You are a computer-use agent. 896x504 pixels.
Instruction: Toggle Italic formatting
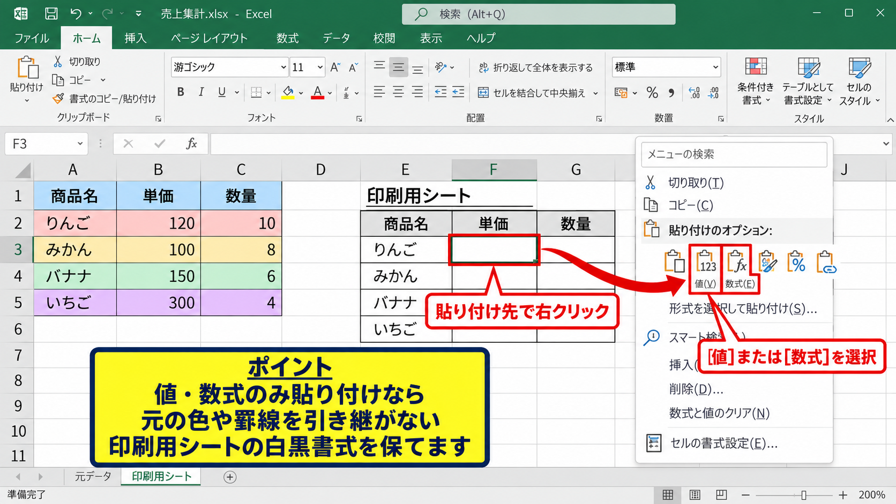pos(201,92)
